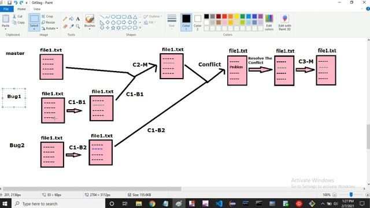Click the Crop button
Image resolution: width=370 pixels, height=208 pixels.
pyautogui.click(x=47, y=17)
